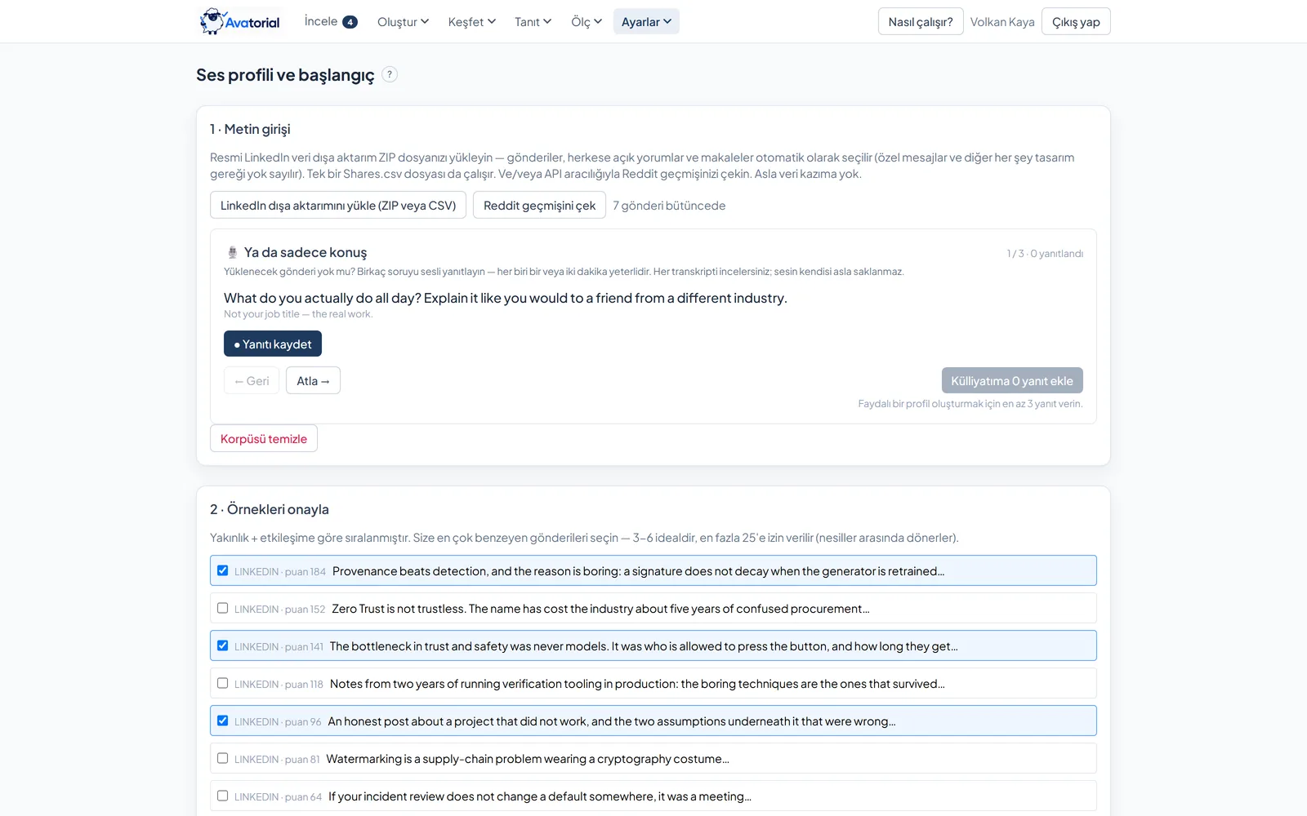Click the 'LINKEDIN · puan 96' label
This screenshot has height=816, width=1307.
pos(278,722)
